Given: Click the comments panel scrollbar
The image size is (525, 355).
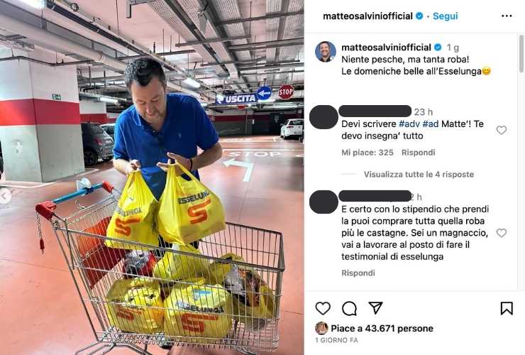Looking at the screenshot, I should click(521, 54).
